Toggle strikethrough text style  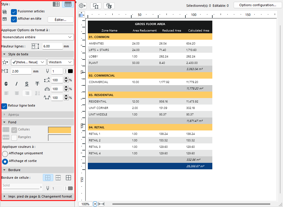pos(37,84)
